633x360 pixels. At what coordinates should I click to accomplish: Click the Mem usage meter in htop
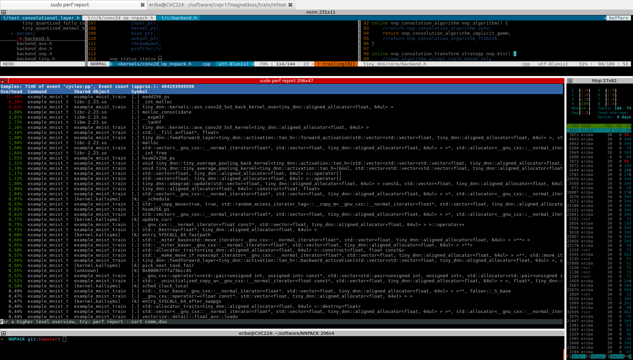[581, 108]
